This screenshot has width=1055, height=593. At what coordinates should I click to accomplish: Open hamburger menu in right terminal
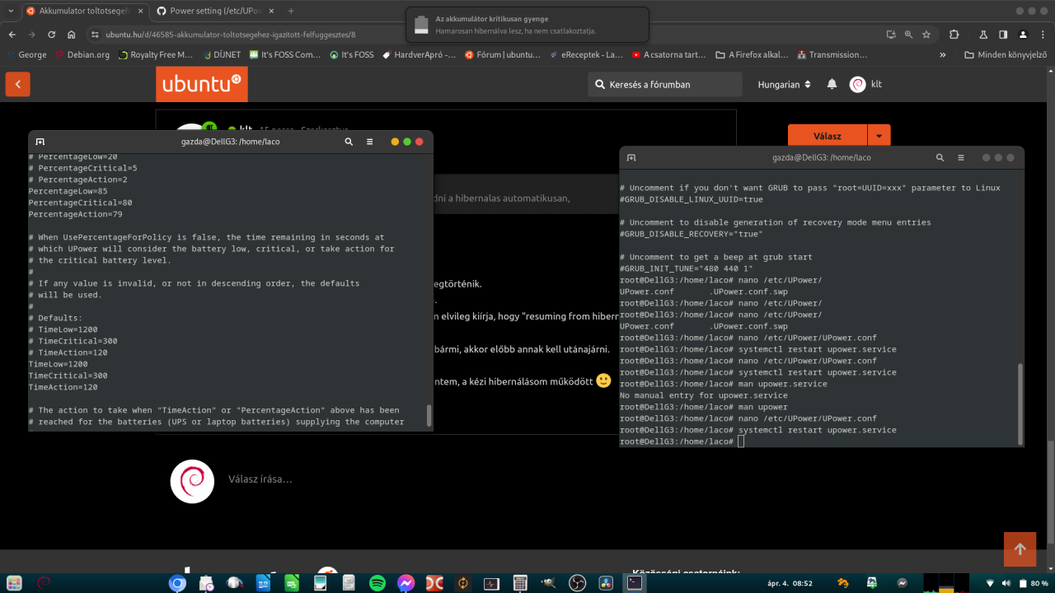[x=961, y=157]
